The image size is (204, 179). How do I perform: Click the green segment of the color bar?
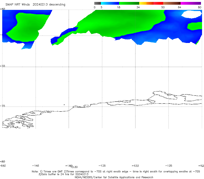(x=129, y=3)
